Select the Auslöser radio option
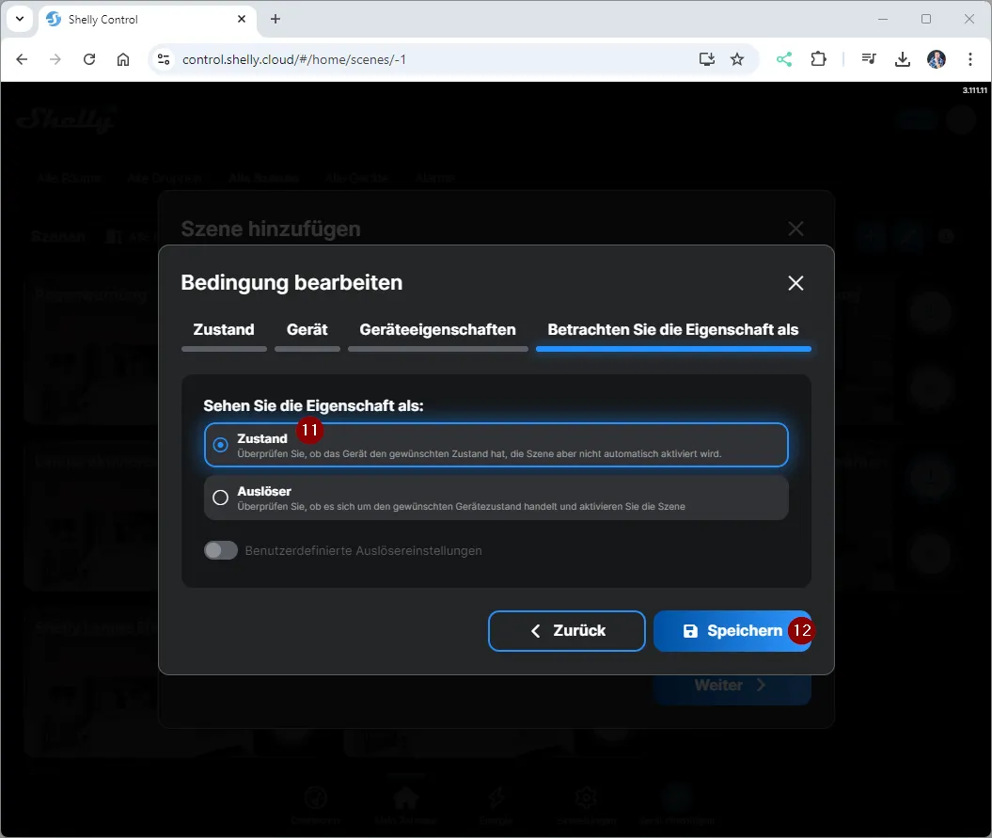 tap(221, 498)
